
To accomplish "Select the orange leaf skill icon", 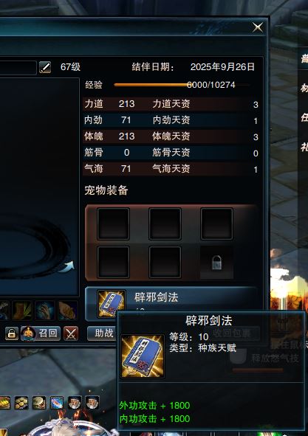I will pos(68,310).
